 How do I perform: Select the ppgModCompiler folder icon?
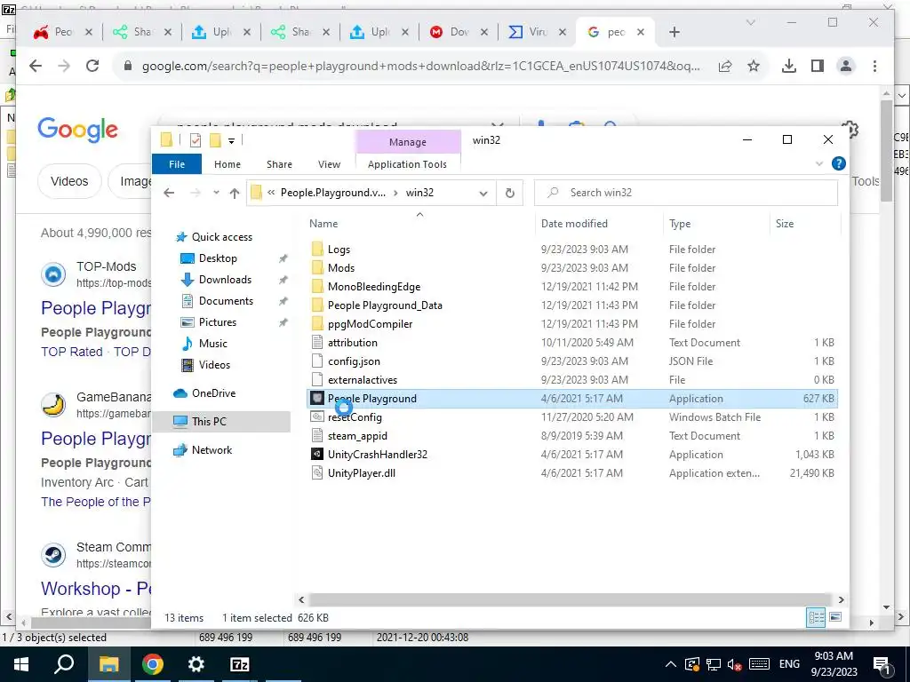[317, 323]
